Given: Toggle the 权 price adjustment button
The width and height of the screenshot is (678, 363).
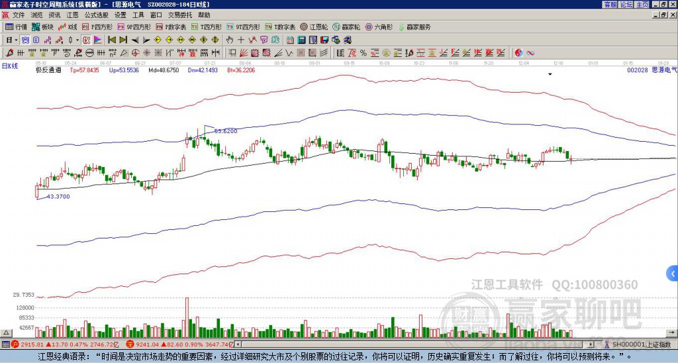Looking at the screenshot, I should point(86,40).
